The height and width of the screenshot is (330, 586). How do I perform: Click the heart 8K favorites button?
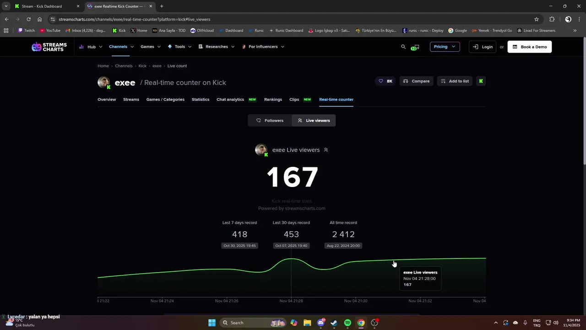coord(385,81)
